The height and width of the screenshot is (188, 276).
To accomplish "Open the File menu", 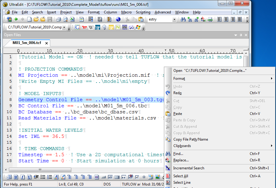I will 15,12.
